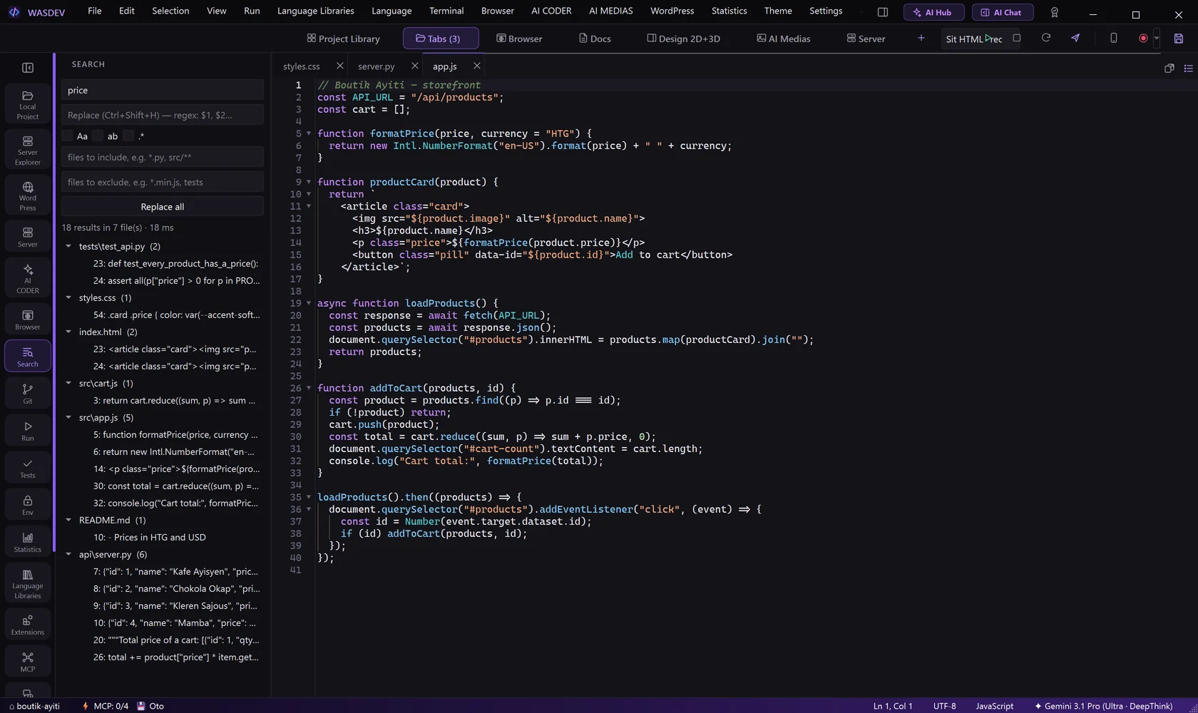Screen dimensions: 1198x713
Task: Open the Terminal menu
Action: [446, 11]
